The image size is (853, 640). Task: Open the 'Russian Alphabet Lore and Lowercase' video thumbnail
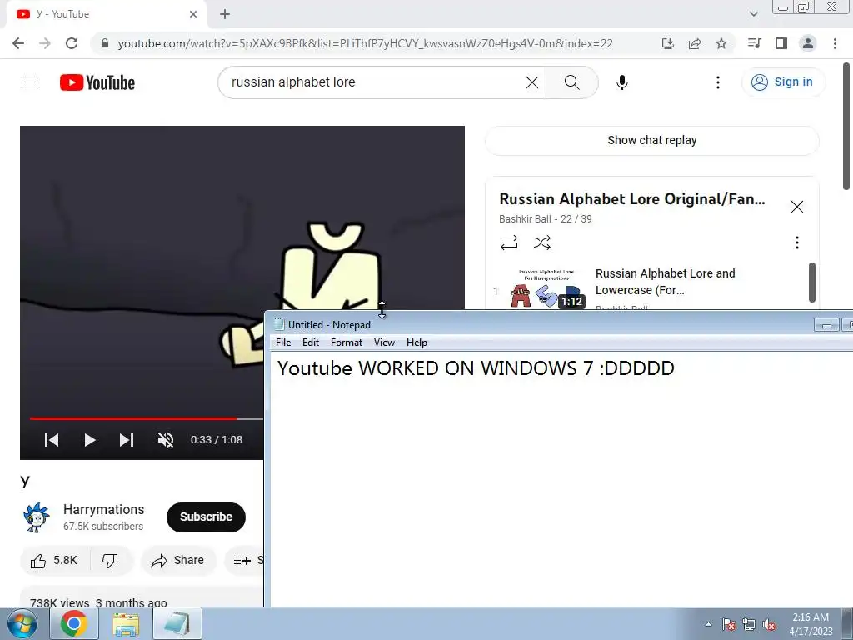(546, 287)
